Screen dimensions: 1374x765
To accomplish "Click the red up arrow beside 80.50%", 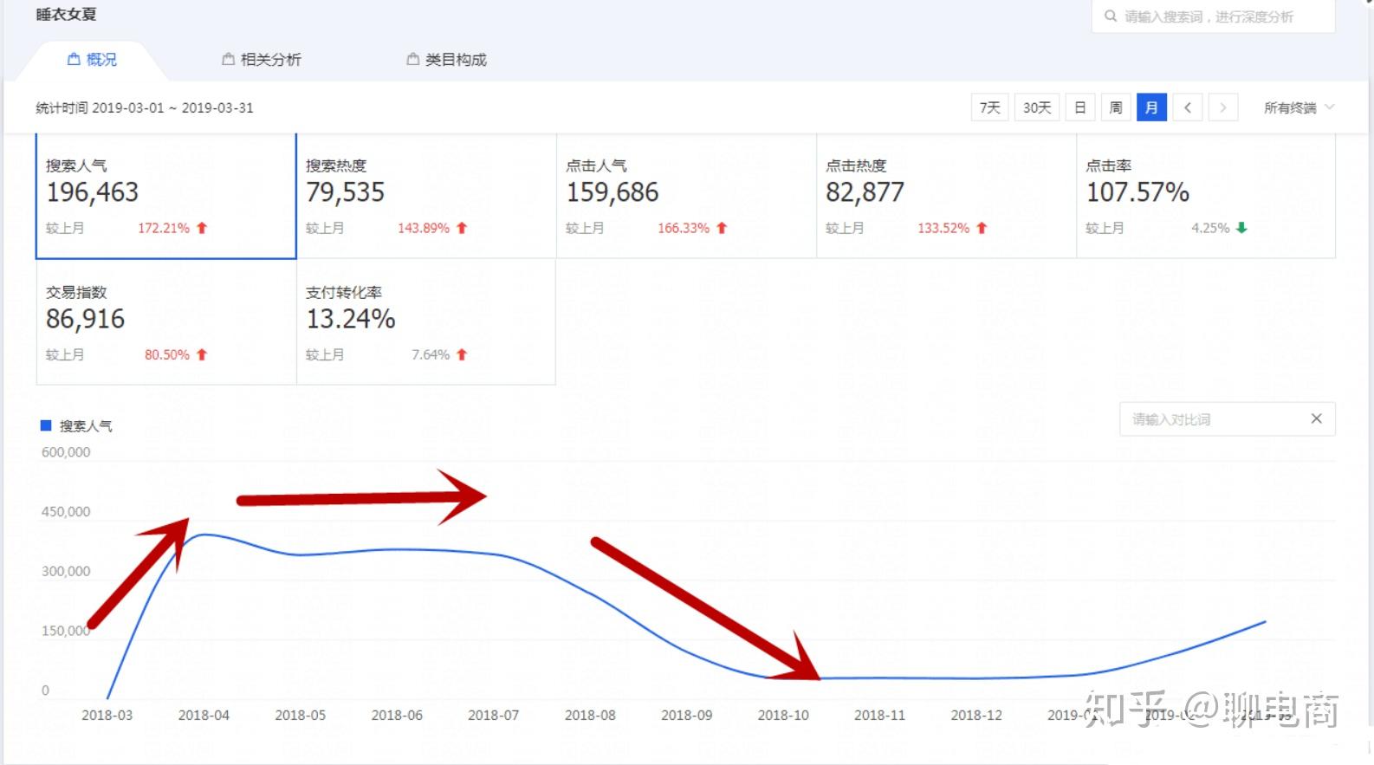I will (202, 354).
